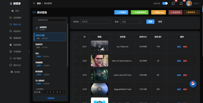
Task: Go to next page of project list
Action: pyautogui.click(x=64, y=92)
